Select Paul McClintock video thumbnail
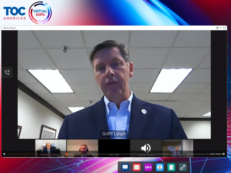Screen dimensions: 231x173 point(177,148)
